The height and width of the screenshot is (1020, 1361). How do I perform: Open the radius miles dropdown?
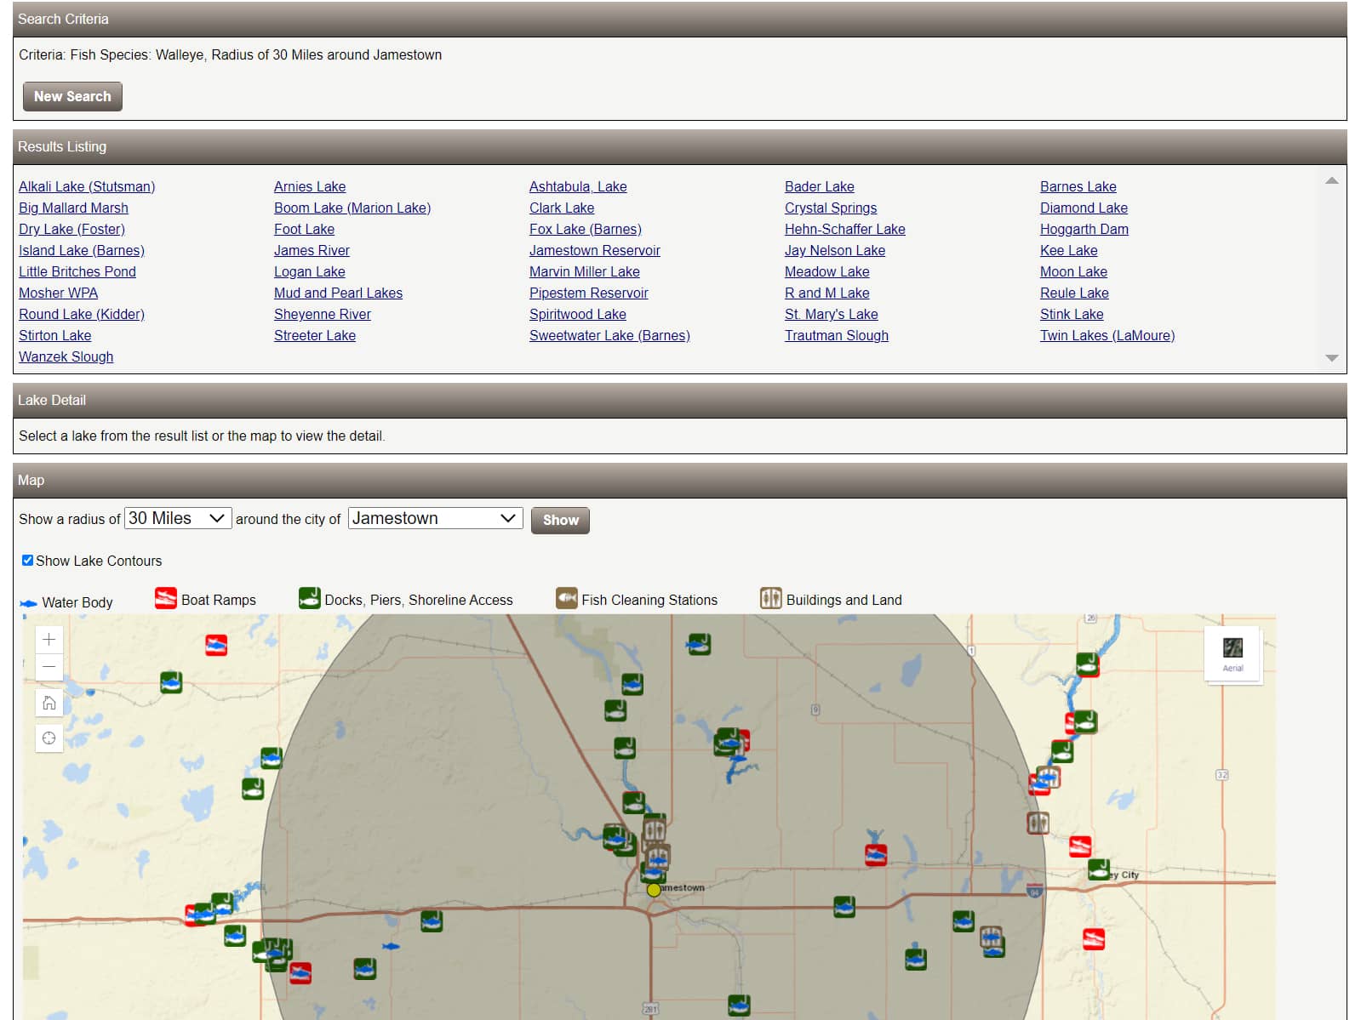178,518
